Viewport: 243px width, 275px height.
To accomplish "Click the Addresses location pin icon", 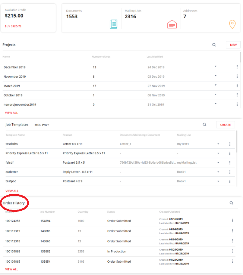I will [x=232, y=24].
